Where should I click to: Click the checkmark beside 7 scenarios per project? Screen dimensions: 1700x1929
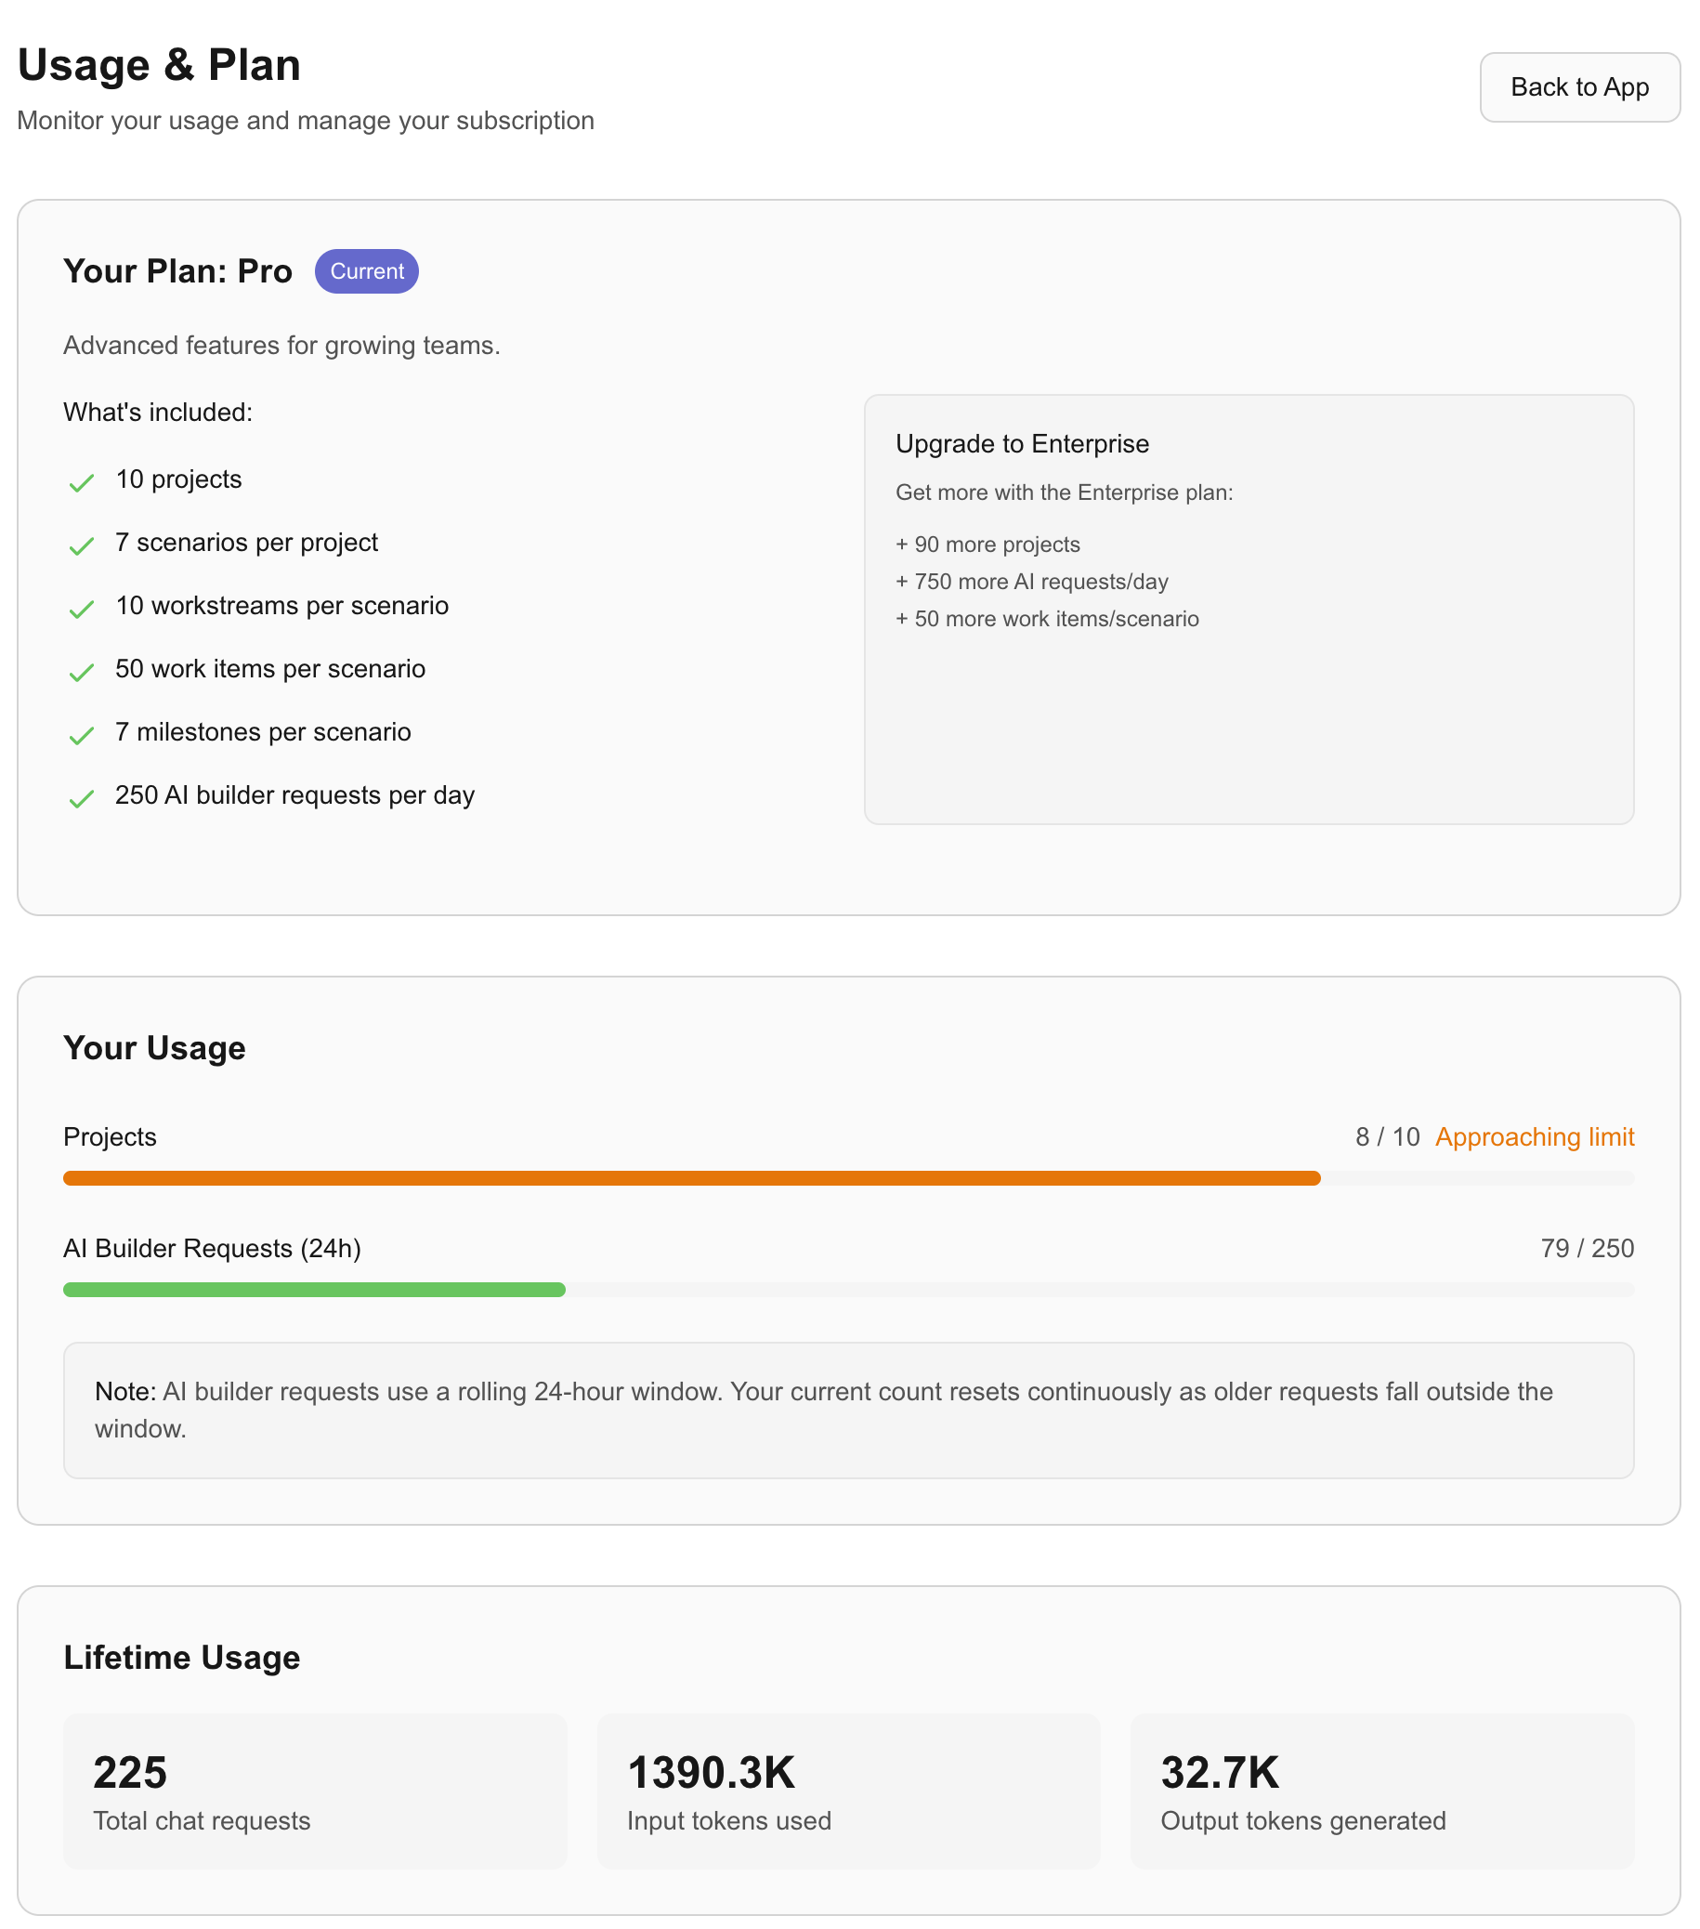[81, 545]
